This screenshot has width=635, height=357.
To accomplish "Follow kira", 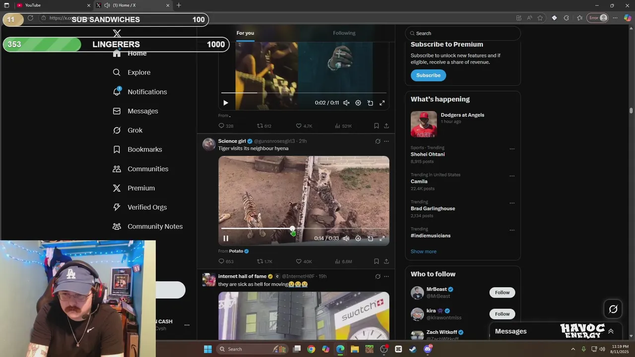I will click(x=502, y=314).
